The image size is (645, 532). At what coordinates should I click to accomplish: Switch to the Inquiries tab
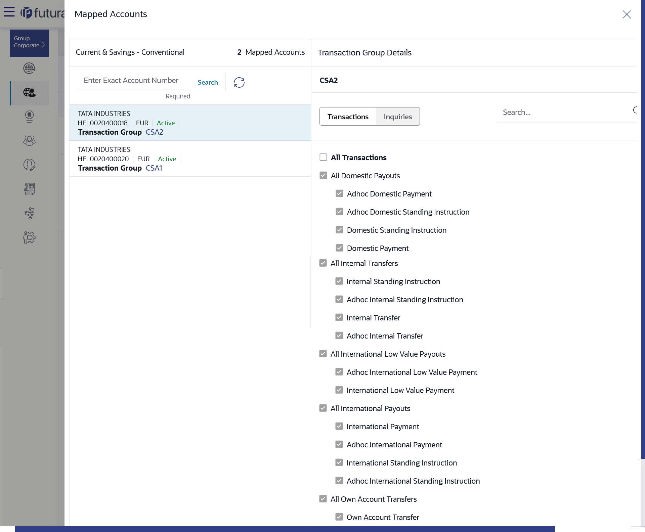(x=398, y=117)
